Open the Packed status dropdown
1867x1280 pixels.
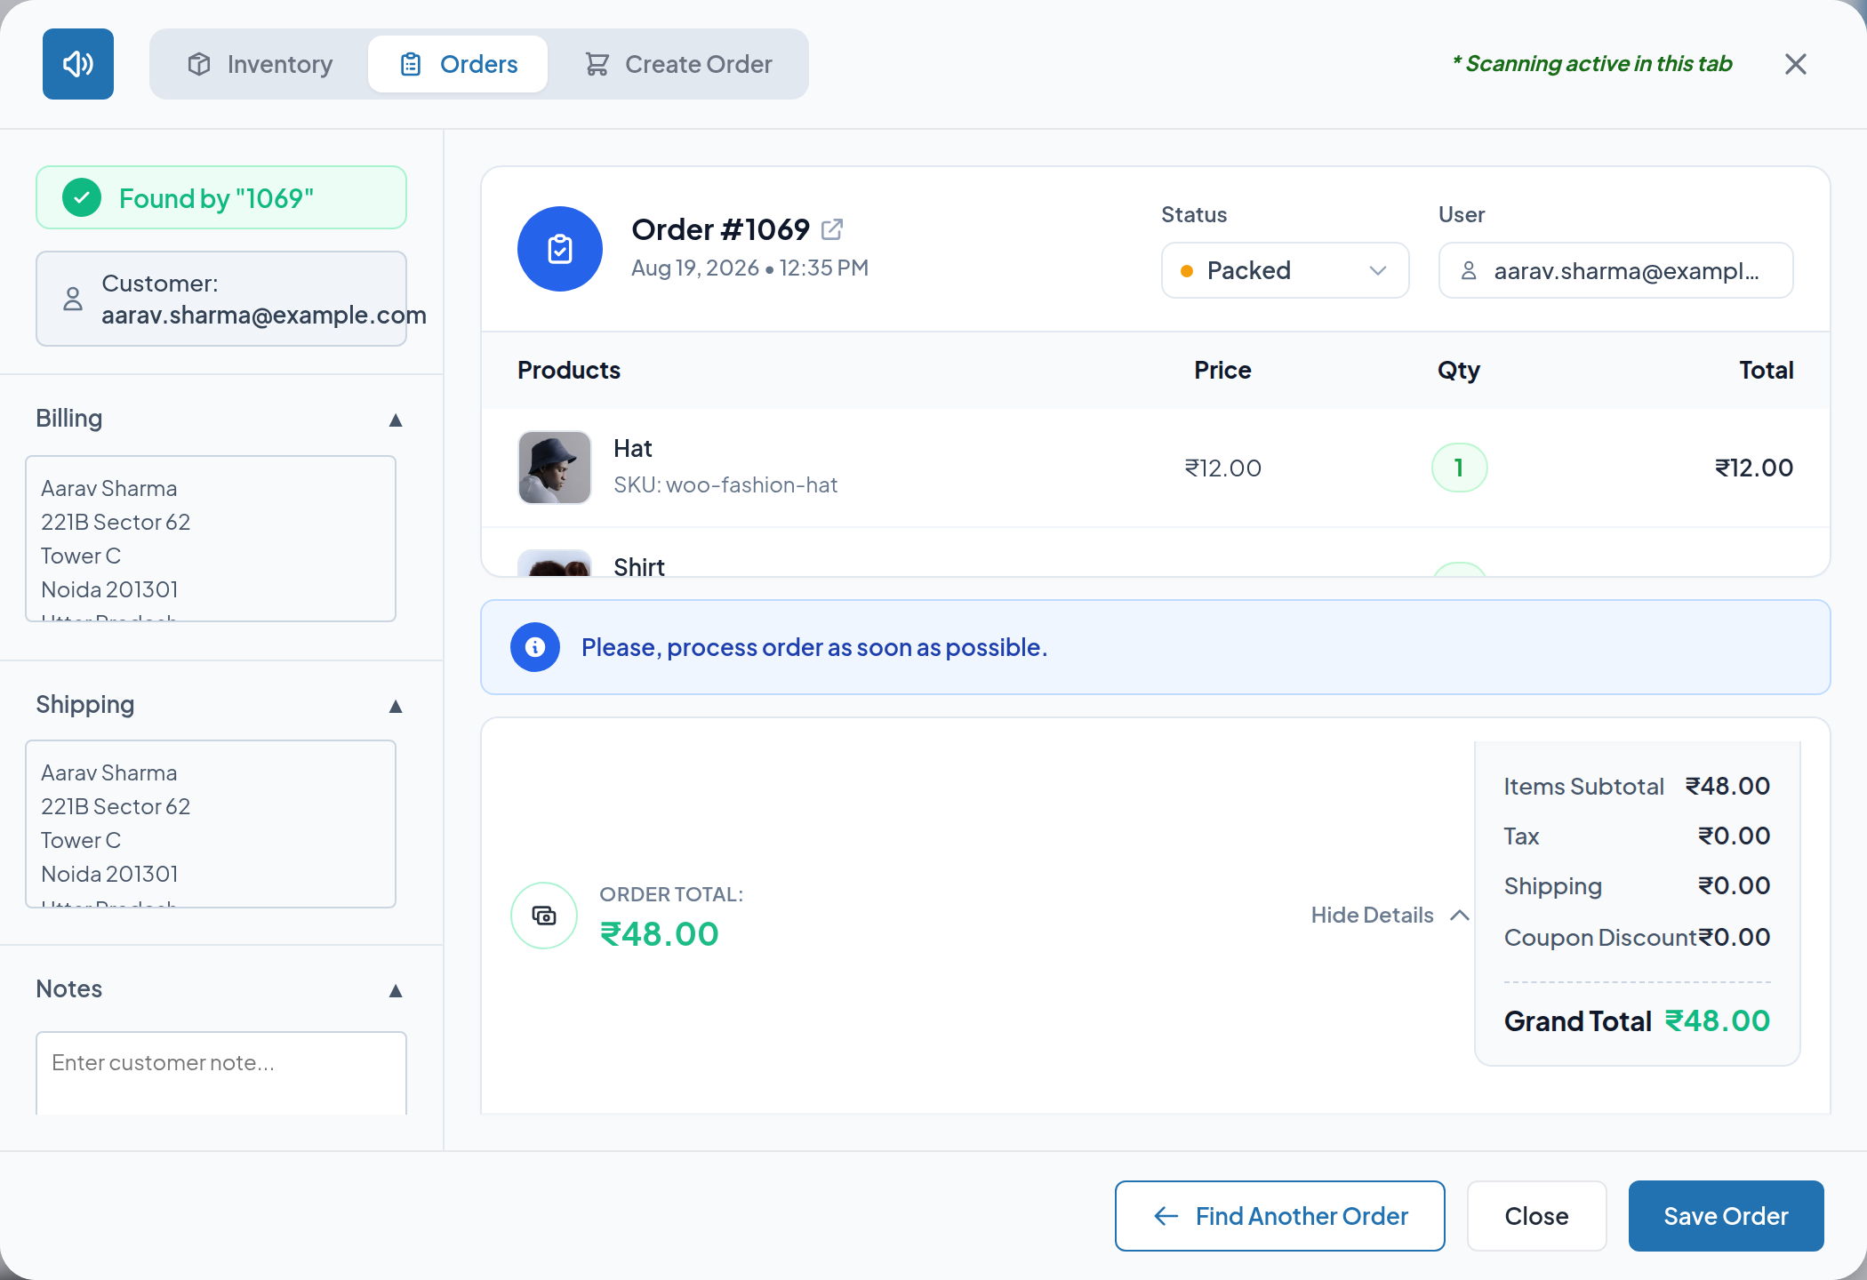(1285, 270)
